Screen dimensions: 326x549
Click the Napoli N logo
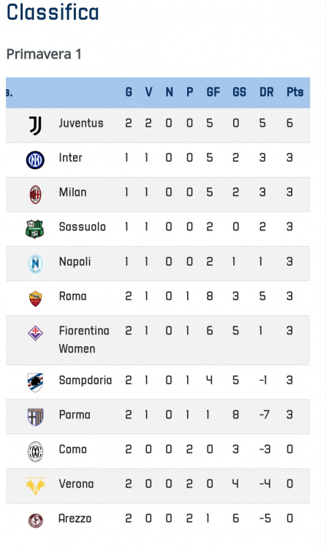pos(35,264)
